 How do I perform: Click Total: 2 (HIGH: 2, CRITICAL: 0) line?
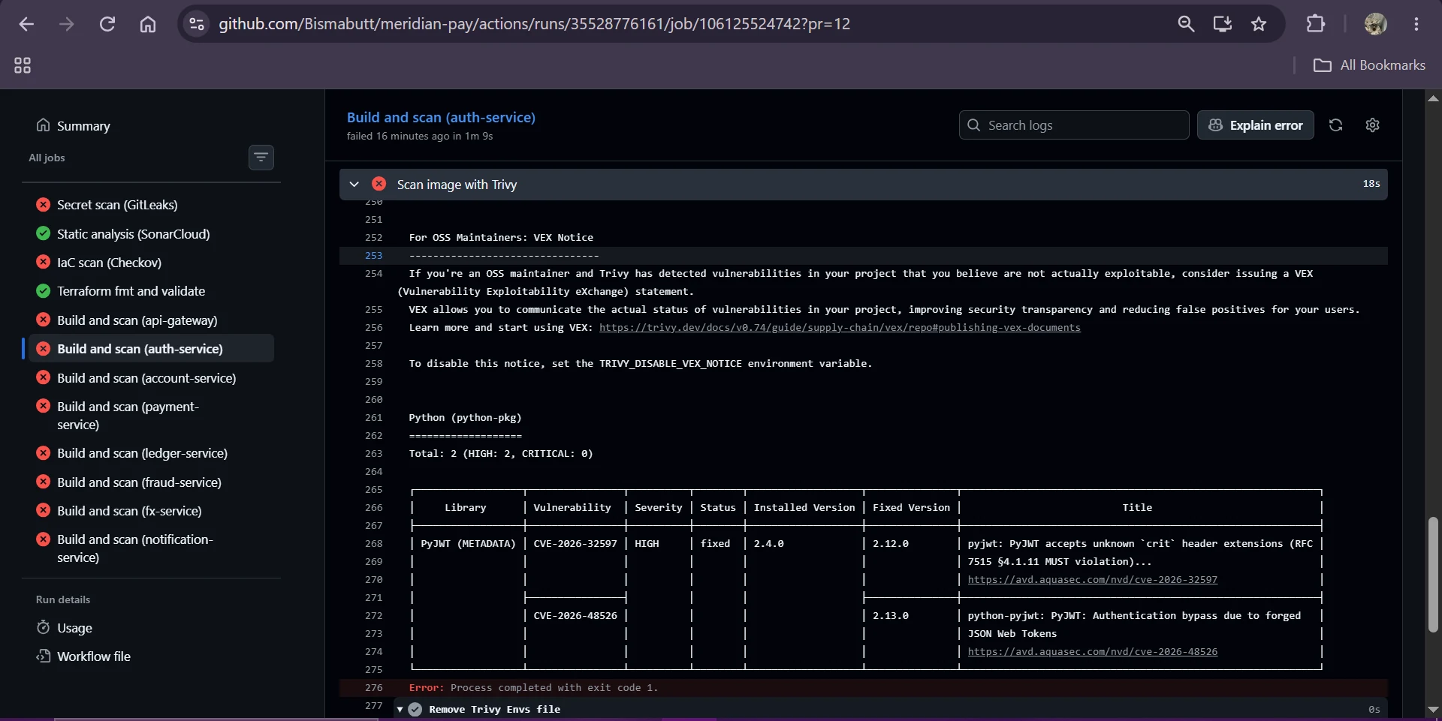tap(500, 454)
